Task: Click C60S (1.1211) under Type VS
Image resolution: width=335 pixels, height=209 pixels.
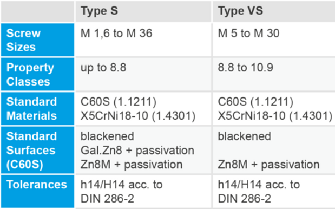Action: [x=255, y=102]
